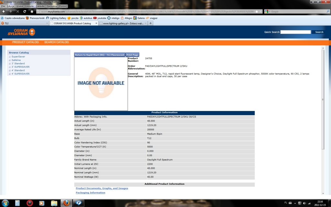The image size is (331, 207).
Task: Focus the Google search box
Action: coord(298,12)
